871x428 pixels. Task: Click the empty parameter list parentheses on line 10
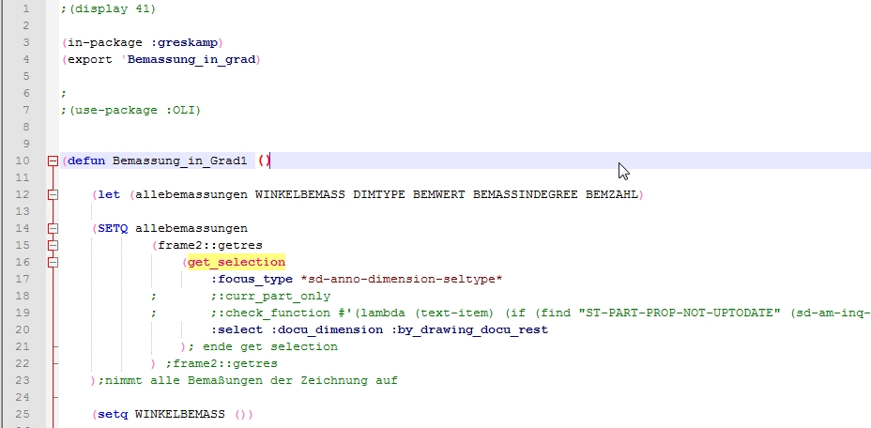coord(265,161)
